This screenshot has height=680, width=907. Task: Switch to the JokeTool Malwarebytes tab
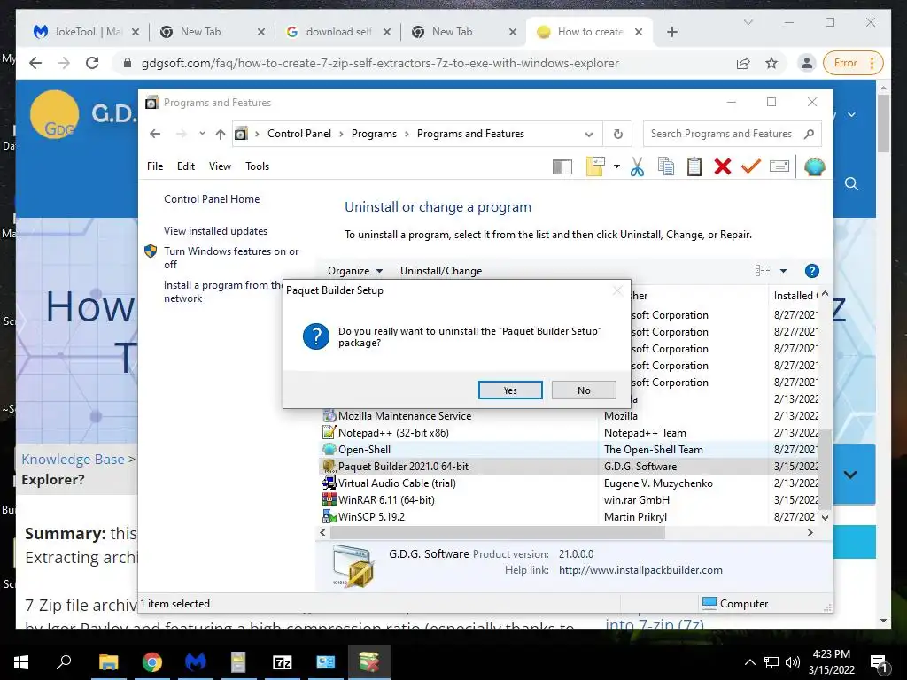[x=86, y=32]
